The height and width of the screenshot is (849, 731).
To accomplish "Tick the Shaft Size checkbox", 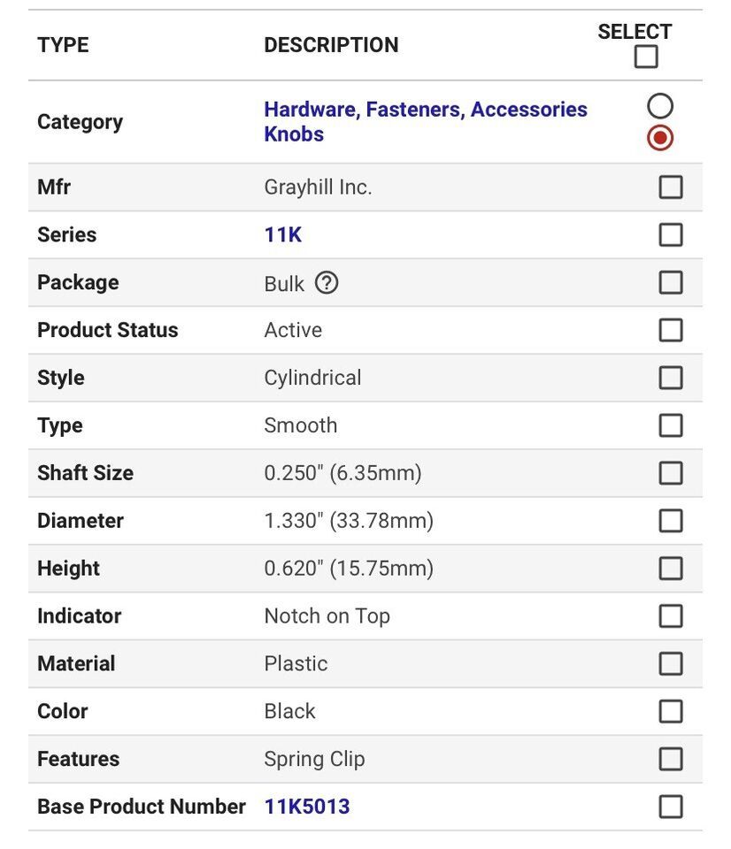I will pos(670,473).
